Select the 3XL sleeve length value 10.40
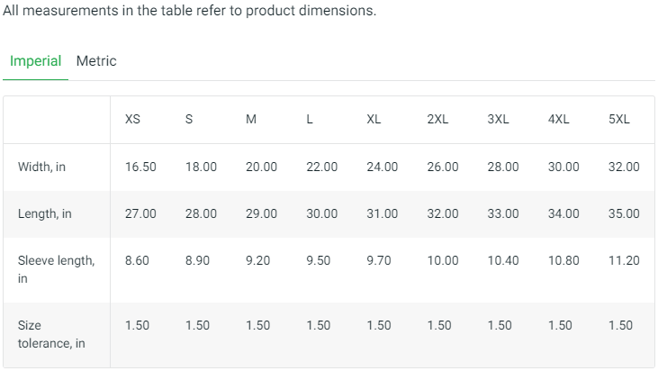658x371 pixels. (x=503, y=260)
